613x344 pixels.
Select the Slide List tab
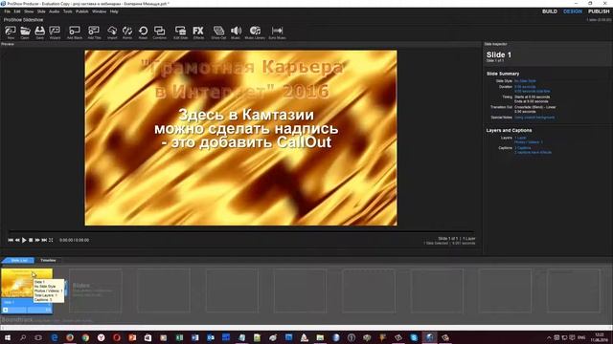pyautogui.click(x=19, y=260)
